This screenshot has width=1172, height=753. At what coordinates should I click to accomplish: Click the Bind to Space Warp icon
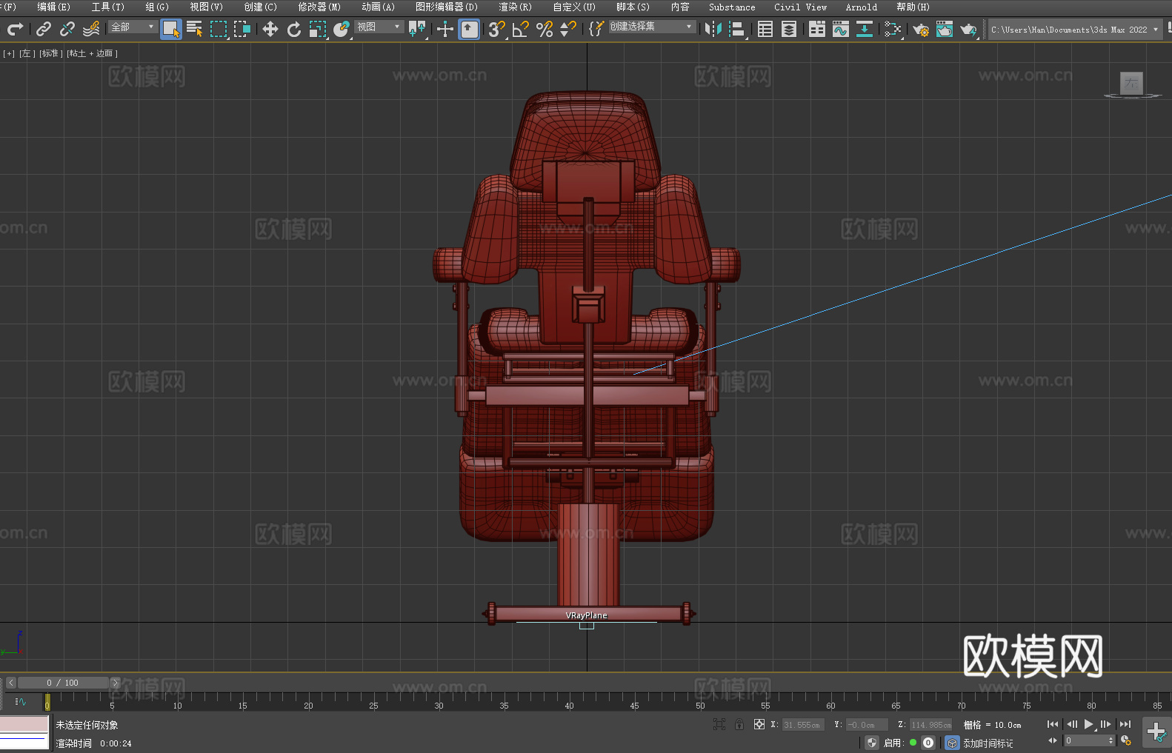(91, 29)
